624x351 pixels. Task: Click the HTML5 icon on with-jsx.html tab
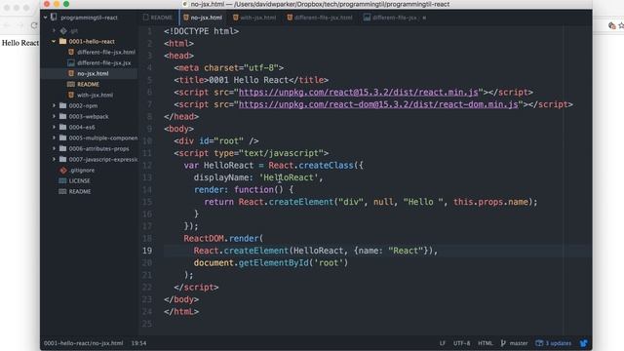(x=236, y=18)
